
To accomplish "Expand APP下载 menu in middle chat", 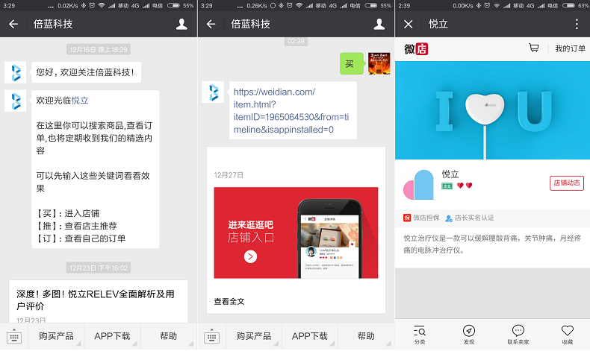I will tap(310, 336).
